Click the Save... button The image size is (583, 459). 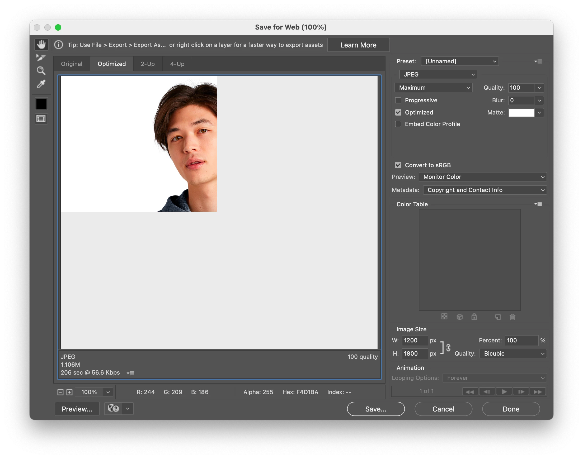pos(375,409)
